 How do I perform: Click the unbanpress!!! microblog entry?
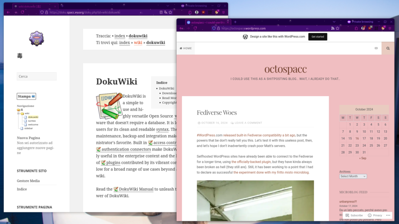coord(348,202)
